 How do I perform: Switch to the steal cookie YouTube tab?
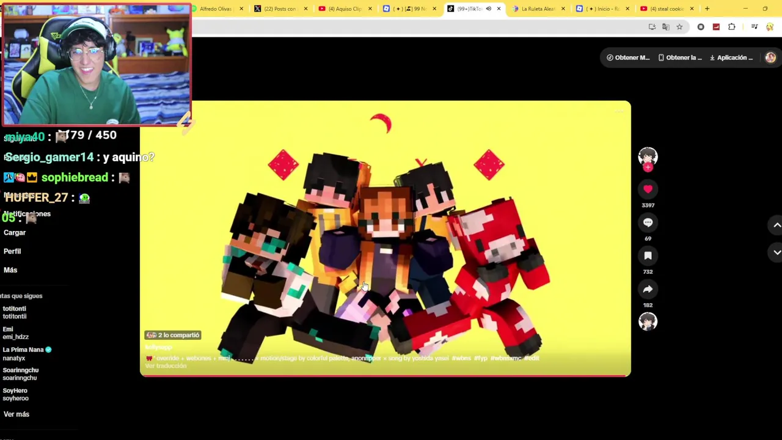[x=666, y=9]
